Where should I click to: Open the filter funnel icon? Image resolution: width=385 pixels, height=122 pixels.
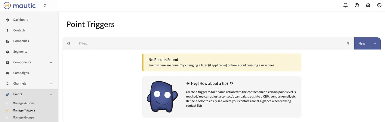[348, 43]
